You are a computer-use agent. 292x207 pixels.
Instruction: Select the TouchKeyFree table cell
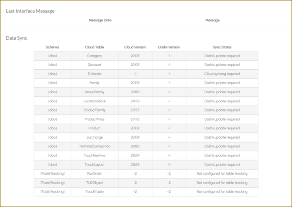click(95, 155)
